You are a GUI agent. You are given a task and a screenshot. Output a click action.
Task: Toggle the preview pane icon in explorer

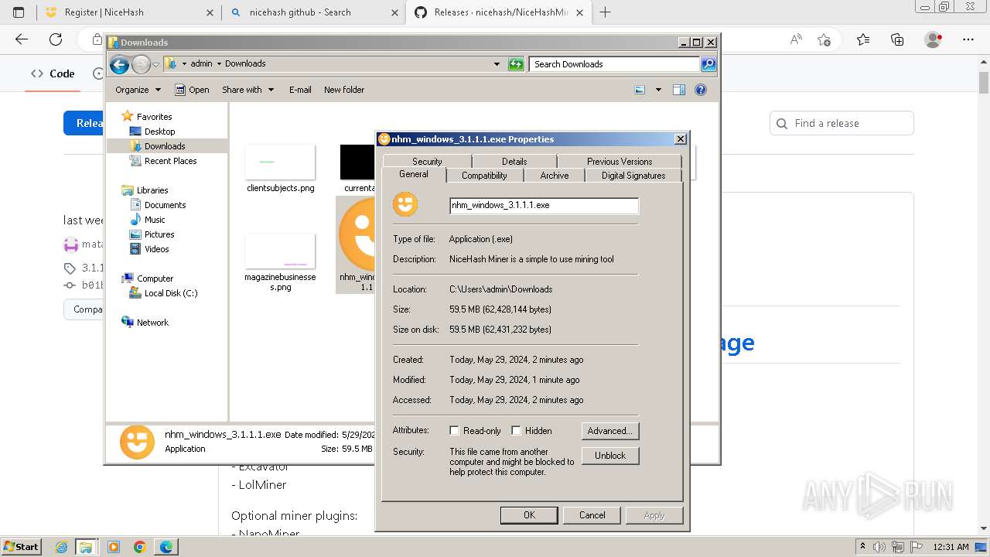coord(679,90)
